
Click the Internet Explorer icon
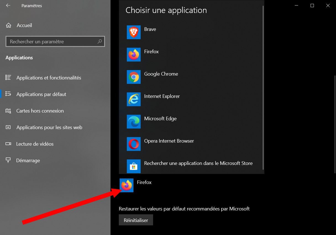click(x=134, y=99)
